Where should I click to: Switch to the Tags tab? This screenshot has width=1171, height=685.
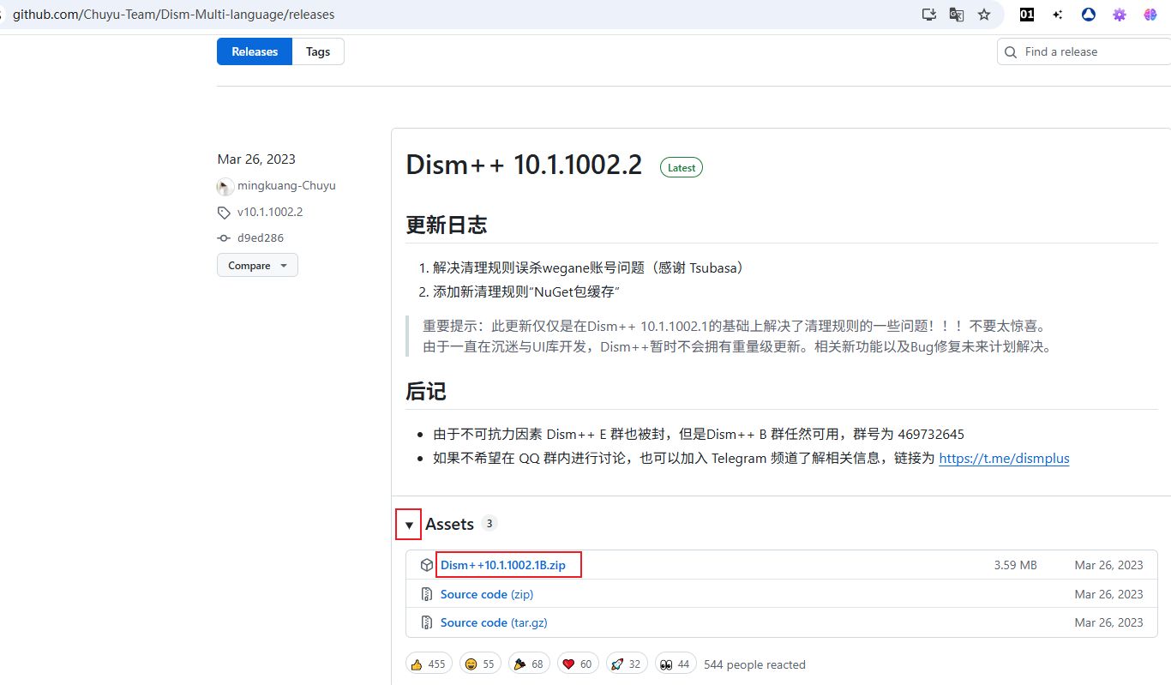coord(318,51)
